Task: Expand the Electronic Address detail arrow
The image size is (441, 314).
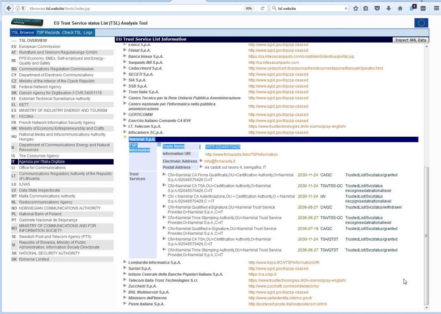Action: [201, 161]
